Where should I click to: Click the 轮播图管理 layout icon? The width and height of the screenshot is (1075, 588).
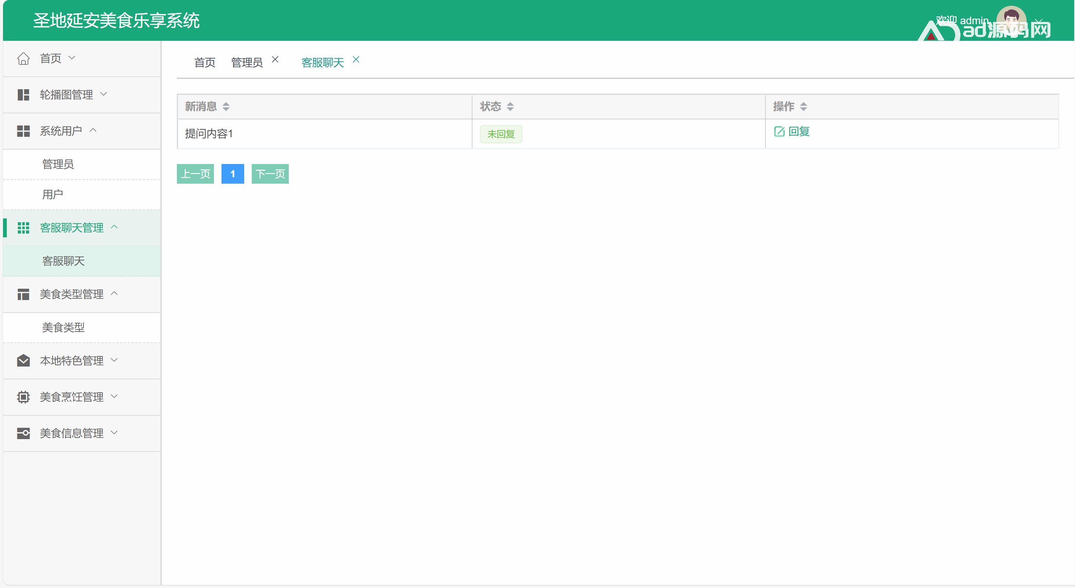click(x=23, y=95)
